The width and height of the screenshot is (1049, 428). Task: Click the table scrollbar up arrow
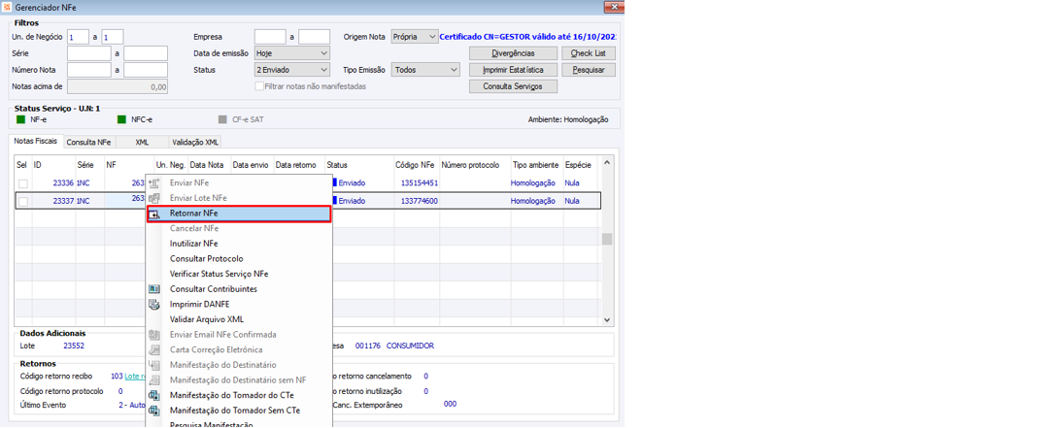click(x=607, y=162)
